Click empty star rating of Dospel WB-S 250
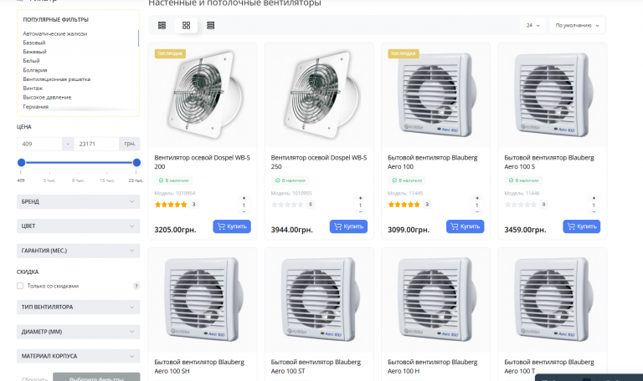This screenshot has height=381, width=643. click(x=287, y=204)
